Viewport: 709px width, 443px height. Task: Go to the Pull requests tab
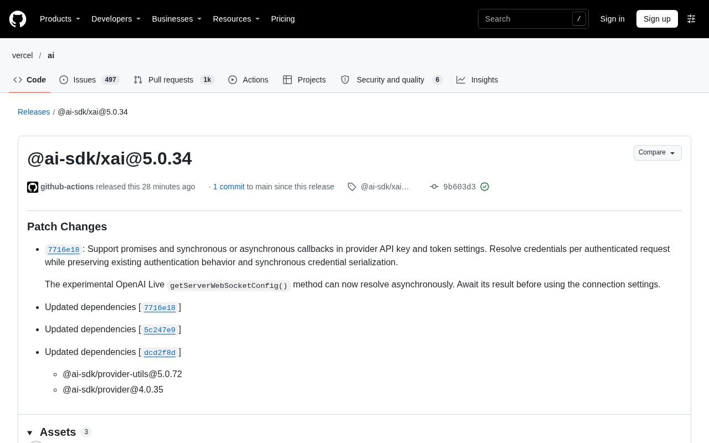click(174, 80)
